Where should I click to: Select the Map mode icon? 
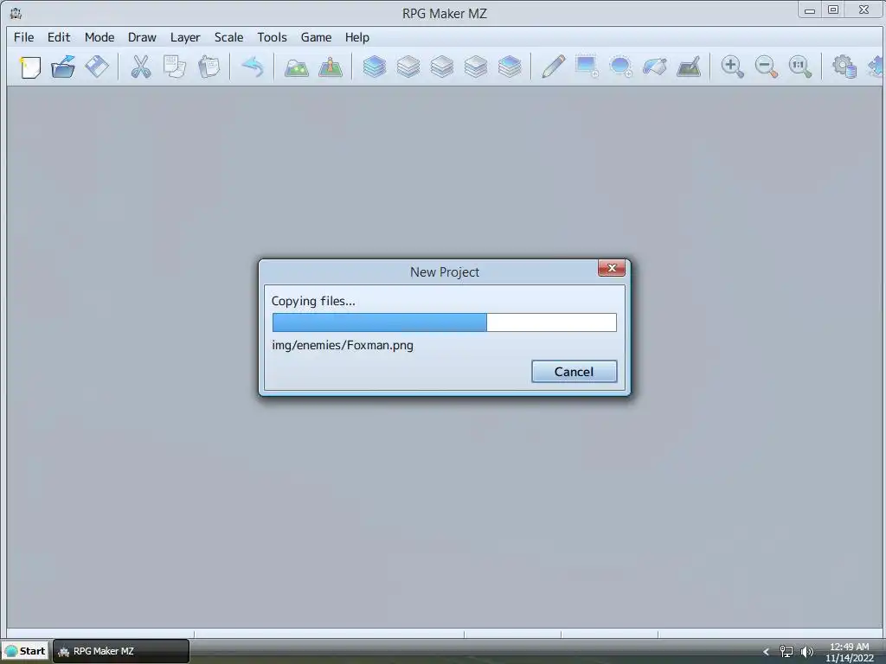click(x=296, y=67)
